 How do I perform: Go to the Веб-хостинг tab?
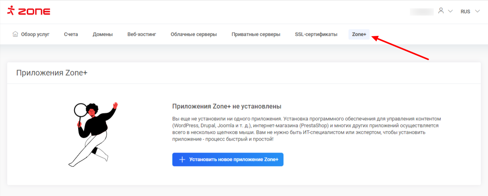click(x=142, y=34)
